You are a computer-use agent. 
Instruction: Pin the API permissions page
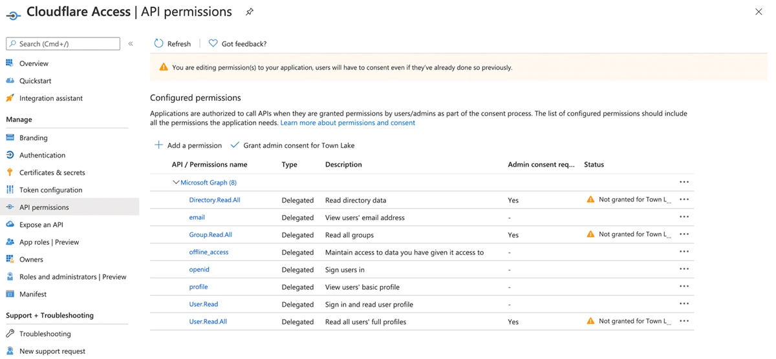250,12
